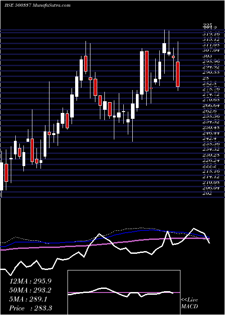Click the 210.08 price axis label
The height and width of the screenshot is (315, 225).
pyautogui.click(x=211, y=182)
